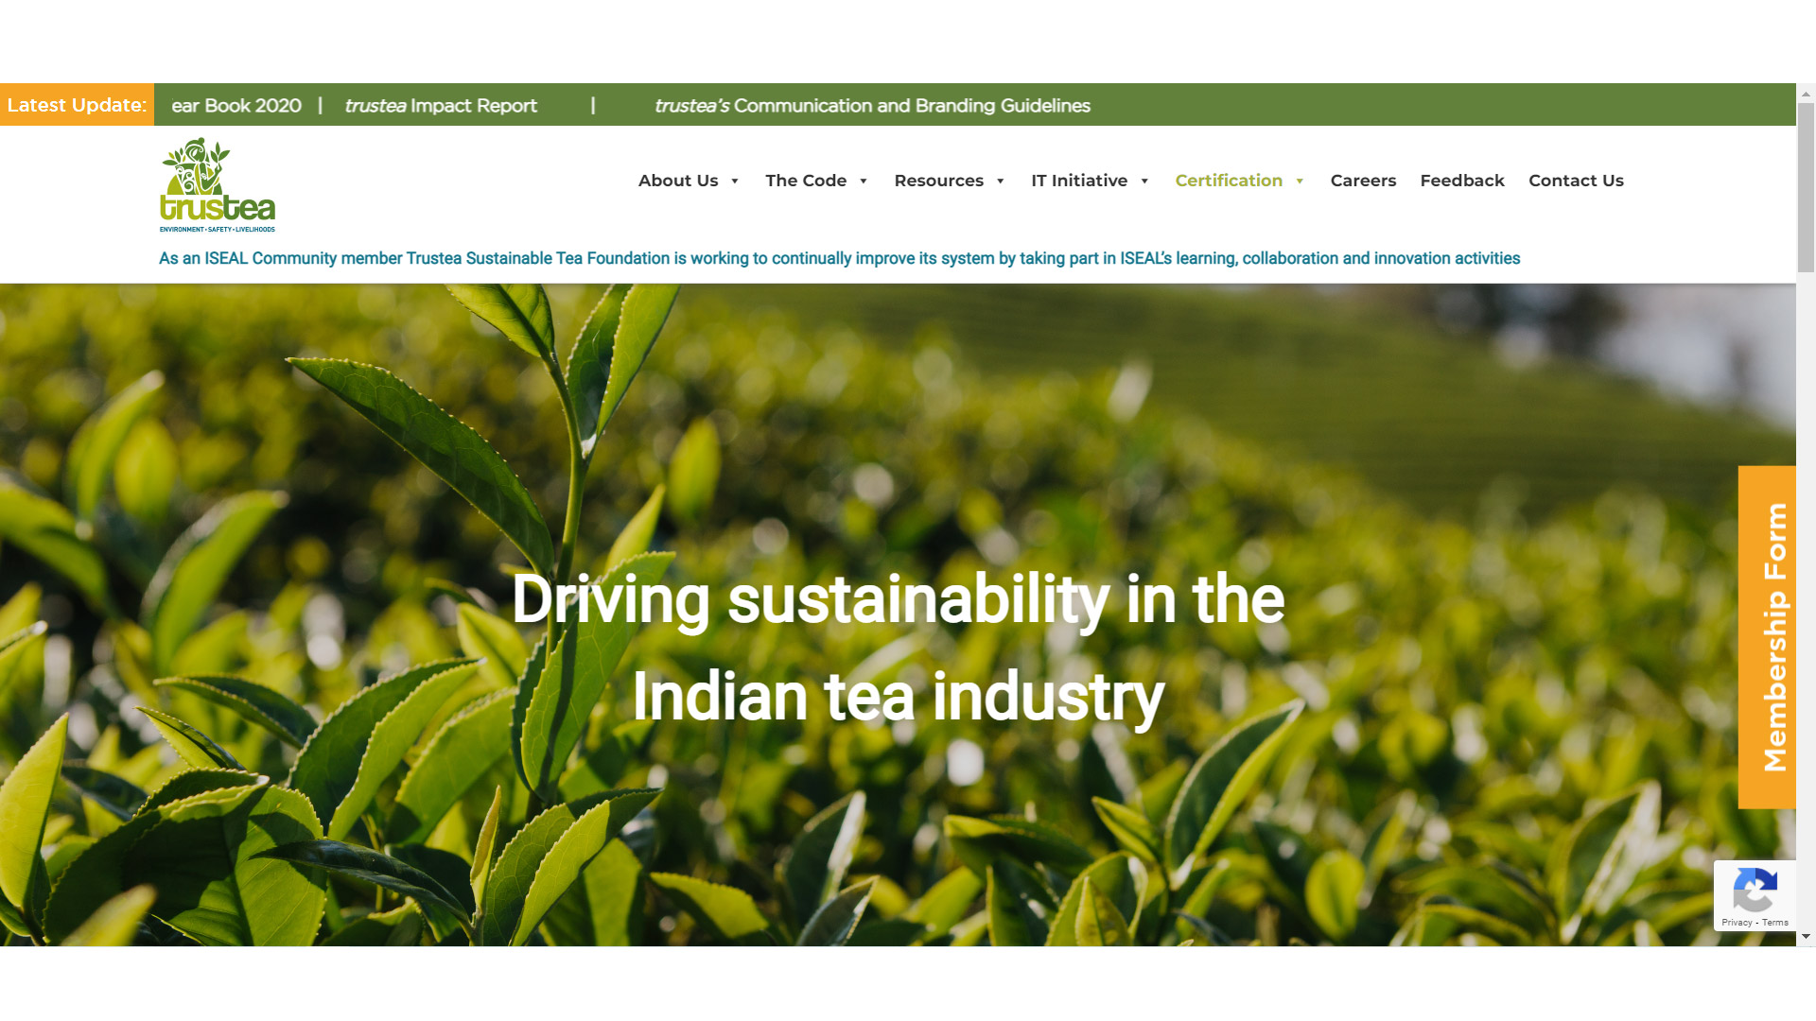Go to Contact Us page

click(1576, 181)
